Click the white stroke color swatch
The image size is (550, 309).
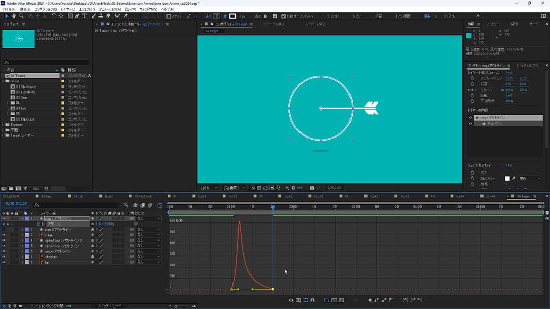click(x=507, y=178)
